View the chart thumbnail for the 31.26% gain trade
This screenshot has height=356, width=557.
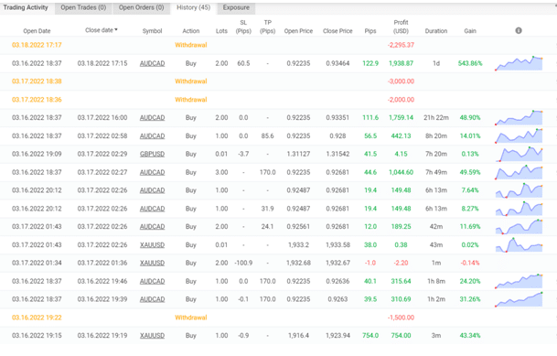click(x=519, y=299)
